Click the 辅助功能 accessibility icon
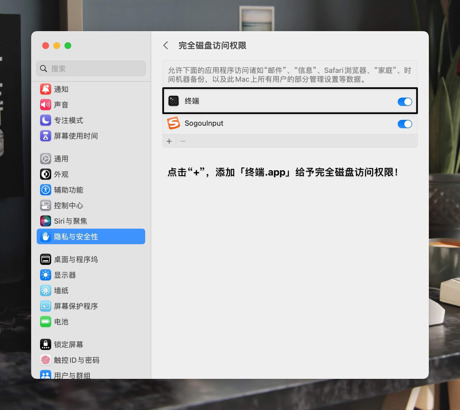Screen dimensions: 460x410 click(x=46, y=190)
